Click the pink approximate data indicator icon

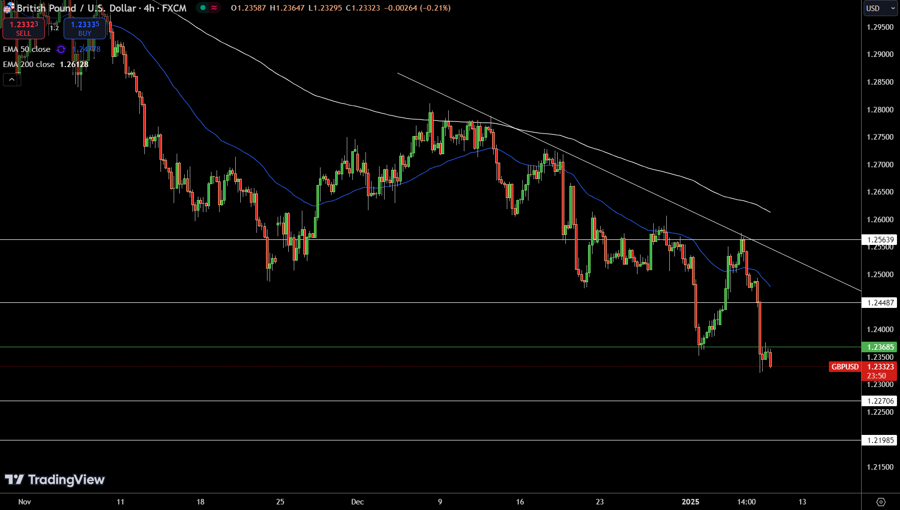(x=214, y=8)
